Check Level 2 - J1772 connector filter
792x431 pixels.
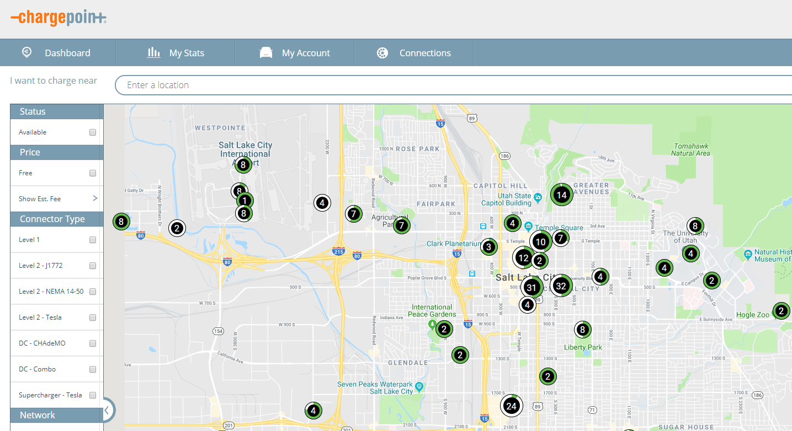93,266
